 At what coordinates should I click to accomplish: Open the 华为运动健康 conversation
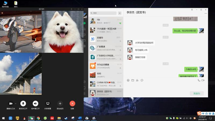pyautogui.click(x=106, y=66)
